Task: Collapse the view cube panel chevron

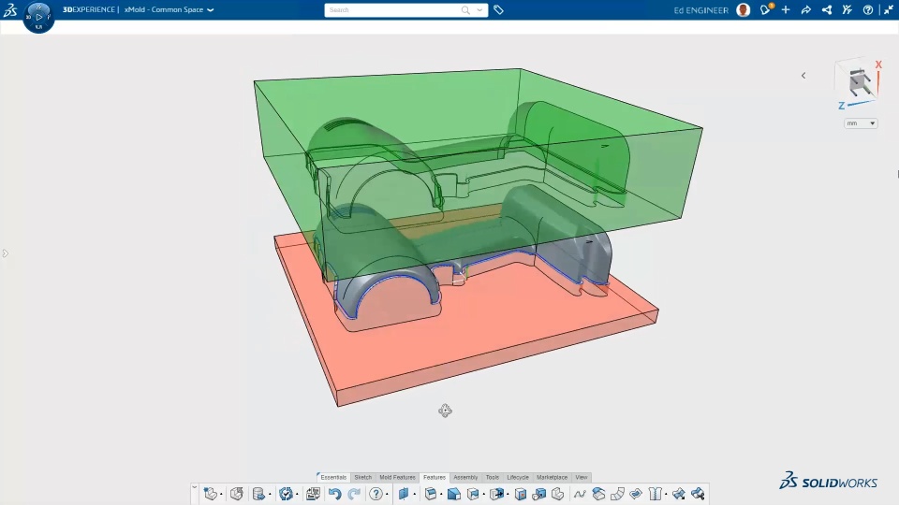Action: click(x=803, y=76)
